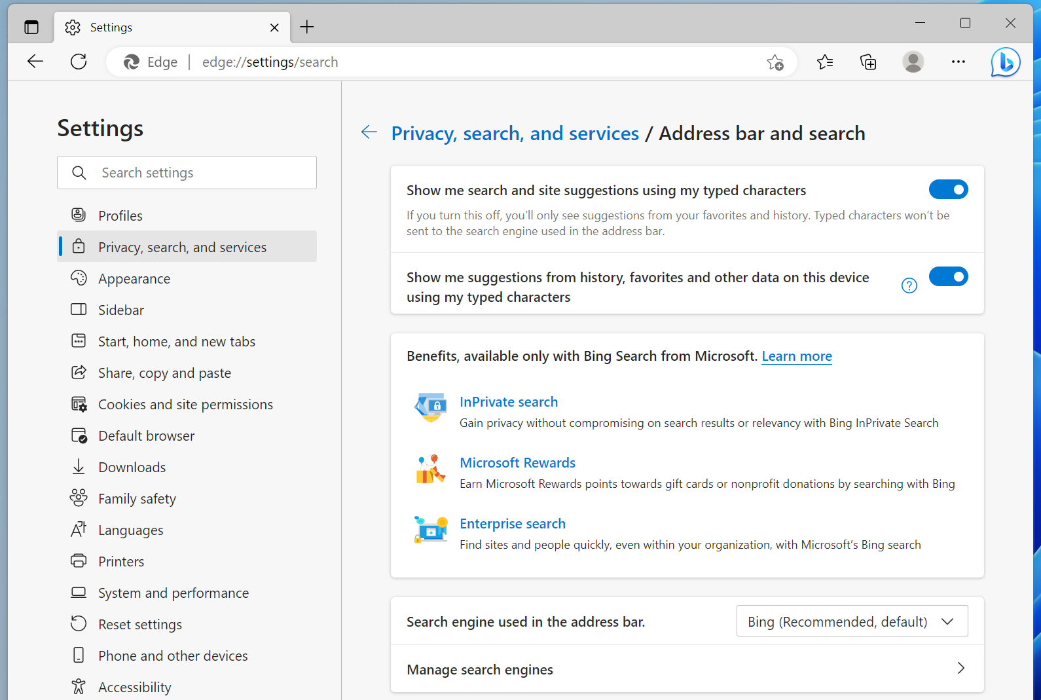Click the Enterprise search icon
The width and height of the screenshot is (1041, 700).
[431, 529]
